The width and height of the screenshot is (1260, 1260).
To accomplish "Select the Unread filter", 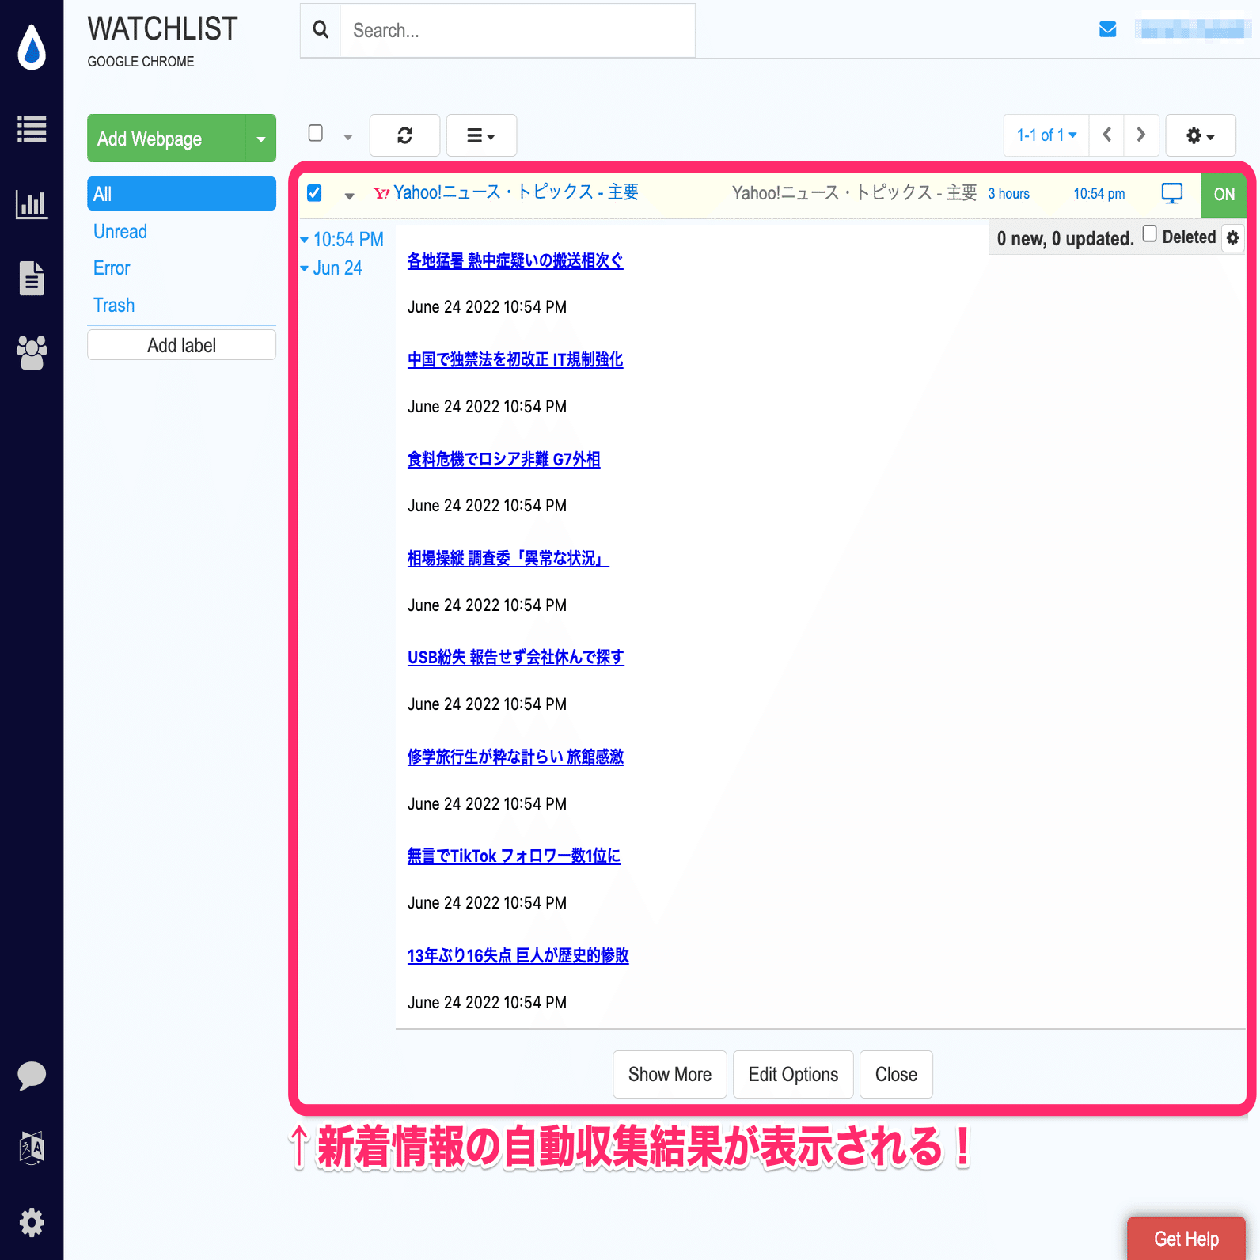I will click(120, 231).
